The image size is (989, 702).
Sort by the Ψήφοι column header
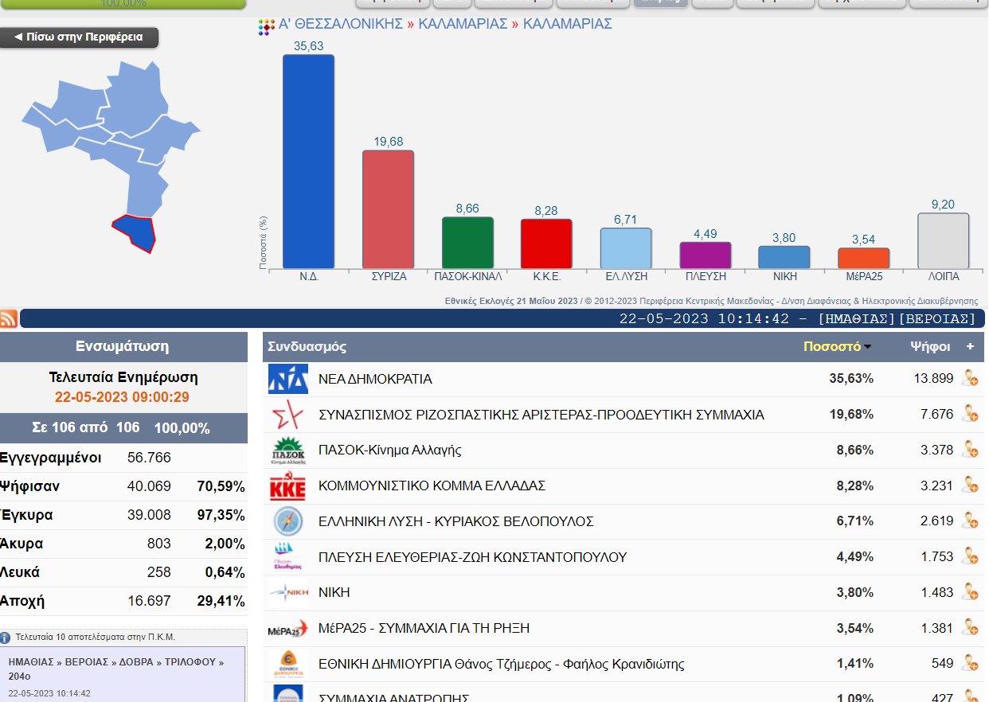click(930, 347)
